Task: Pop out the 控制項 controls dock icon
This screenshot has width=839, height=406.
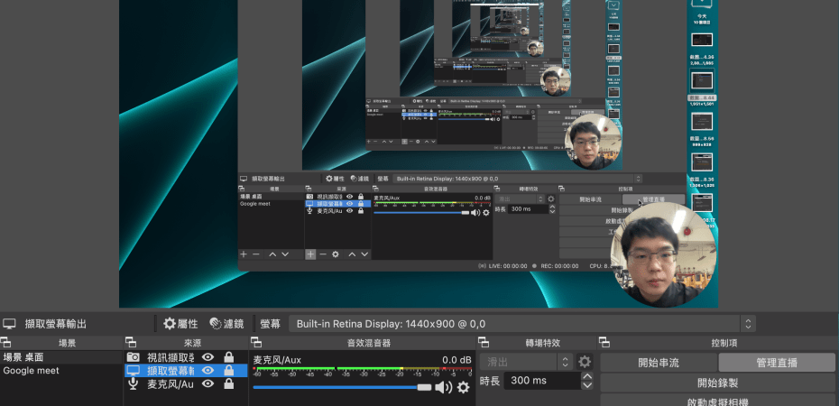Action: coord(605,343)
